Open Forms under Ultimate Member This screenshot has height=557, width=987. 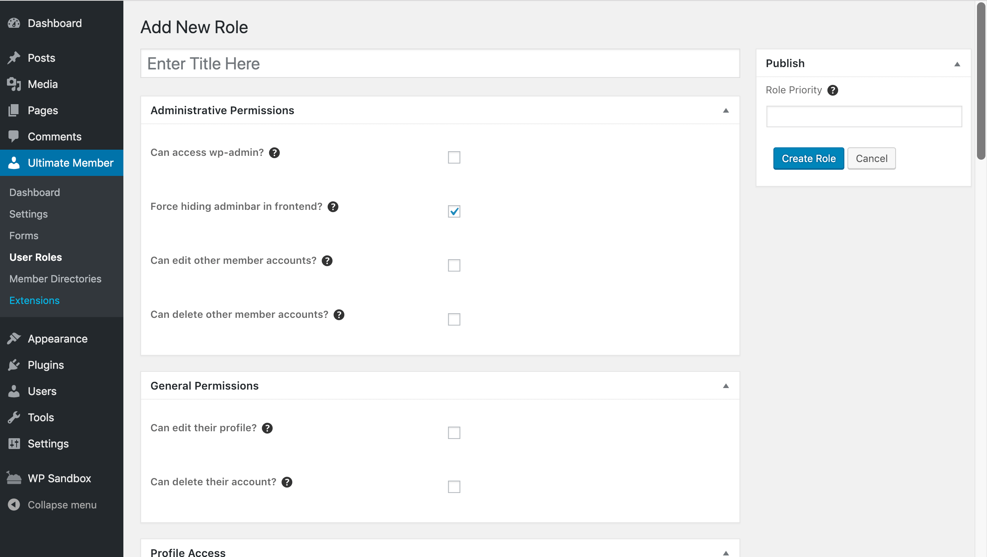[x=24, y=236]
